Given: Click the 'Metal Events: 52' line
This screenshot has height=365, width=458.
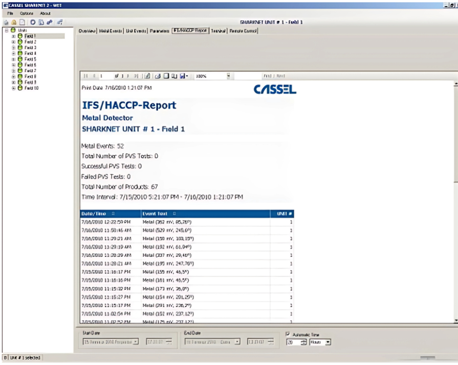Looking at the screenshot, I should [x=102, y=146].
